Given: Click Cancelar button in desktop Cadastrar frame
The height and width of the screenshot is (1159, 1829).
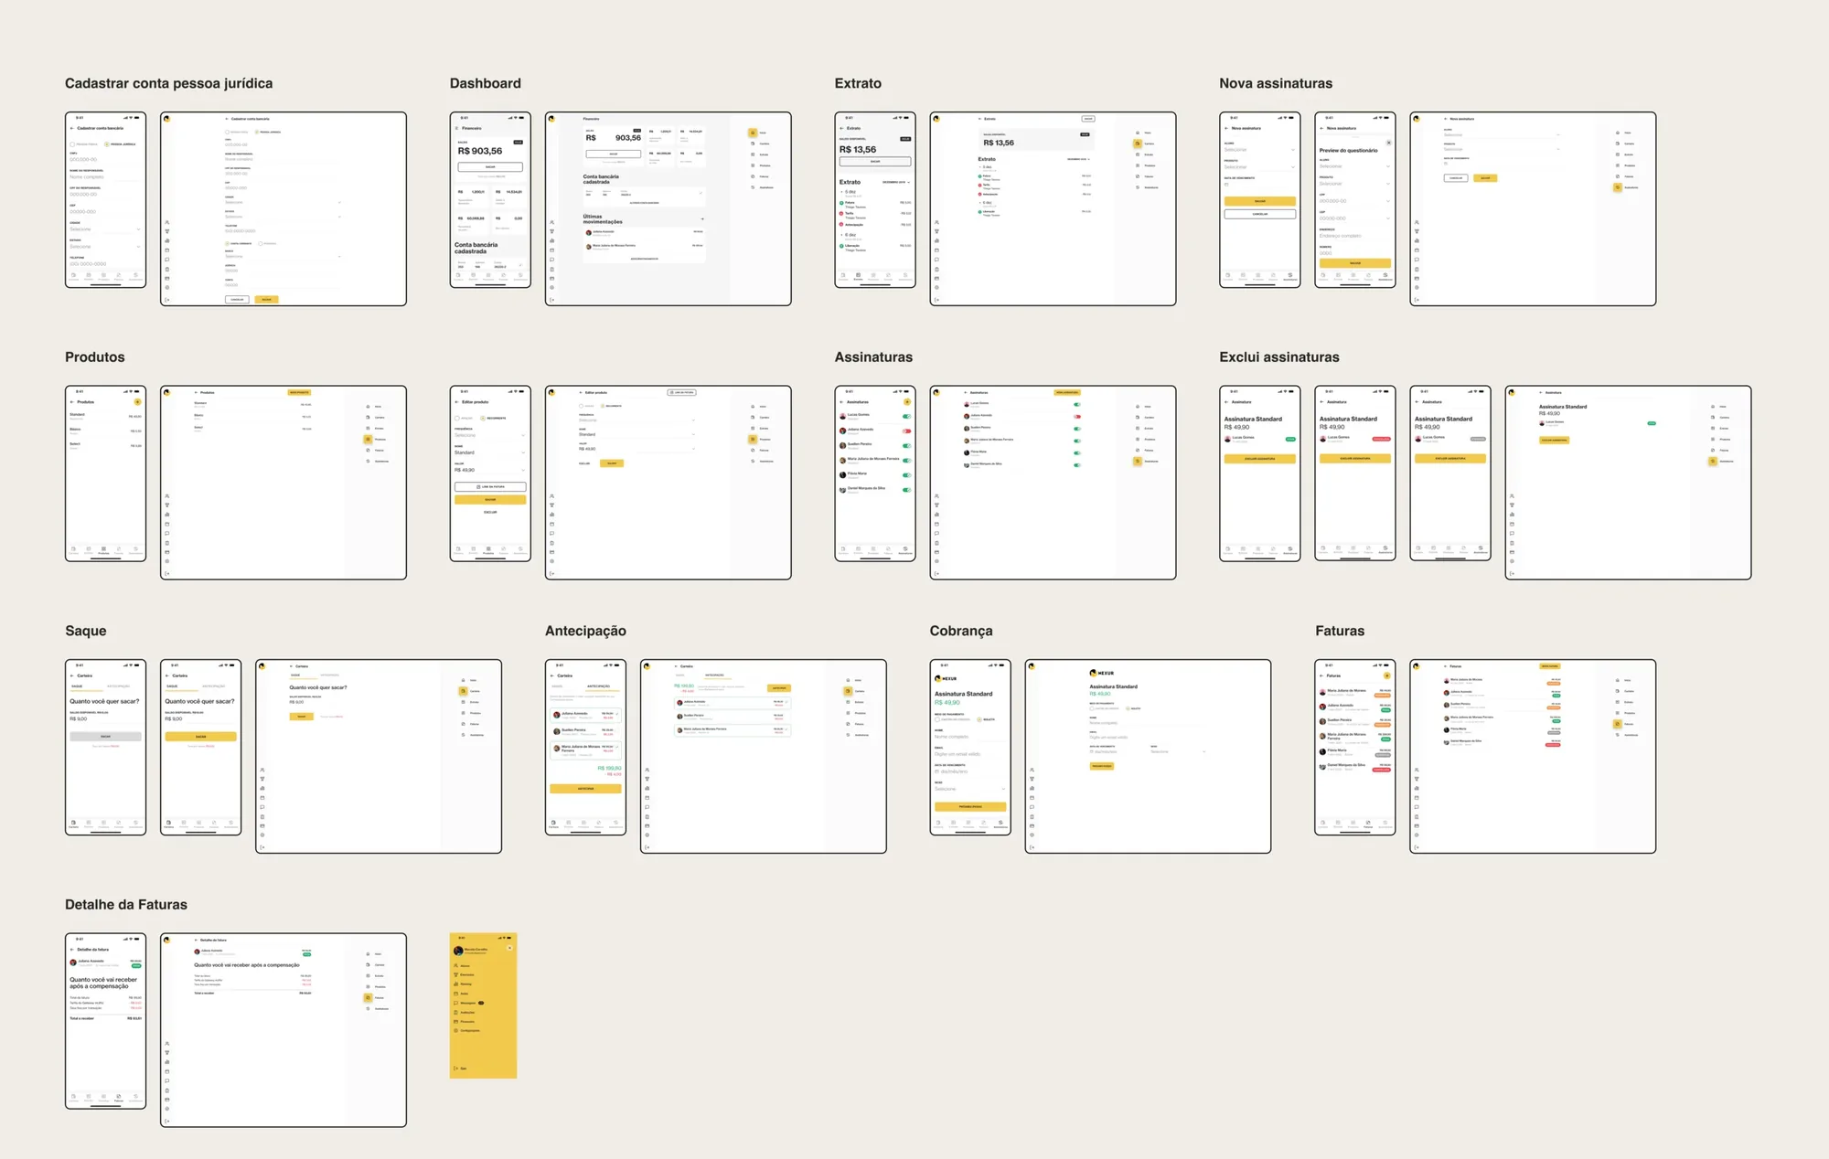Looking at the screenshot, I should pyautogui.click(x=237, y=299).
